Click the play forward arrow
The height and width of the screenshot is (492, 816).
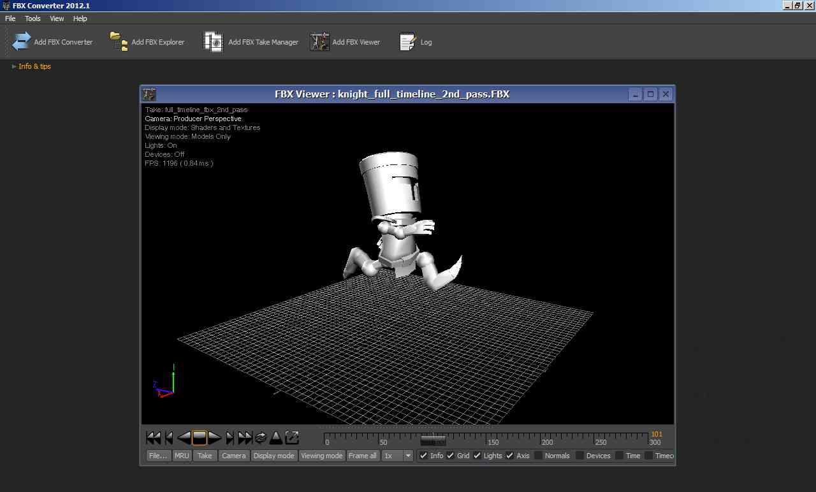click(x=215, y=438)
